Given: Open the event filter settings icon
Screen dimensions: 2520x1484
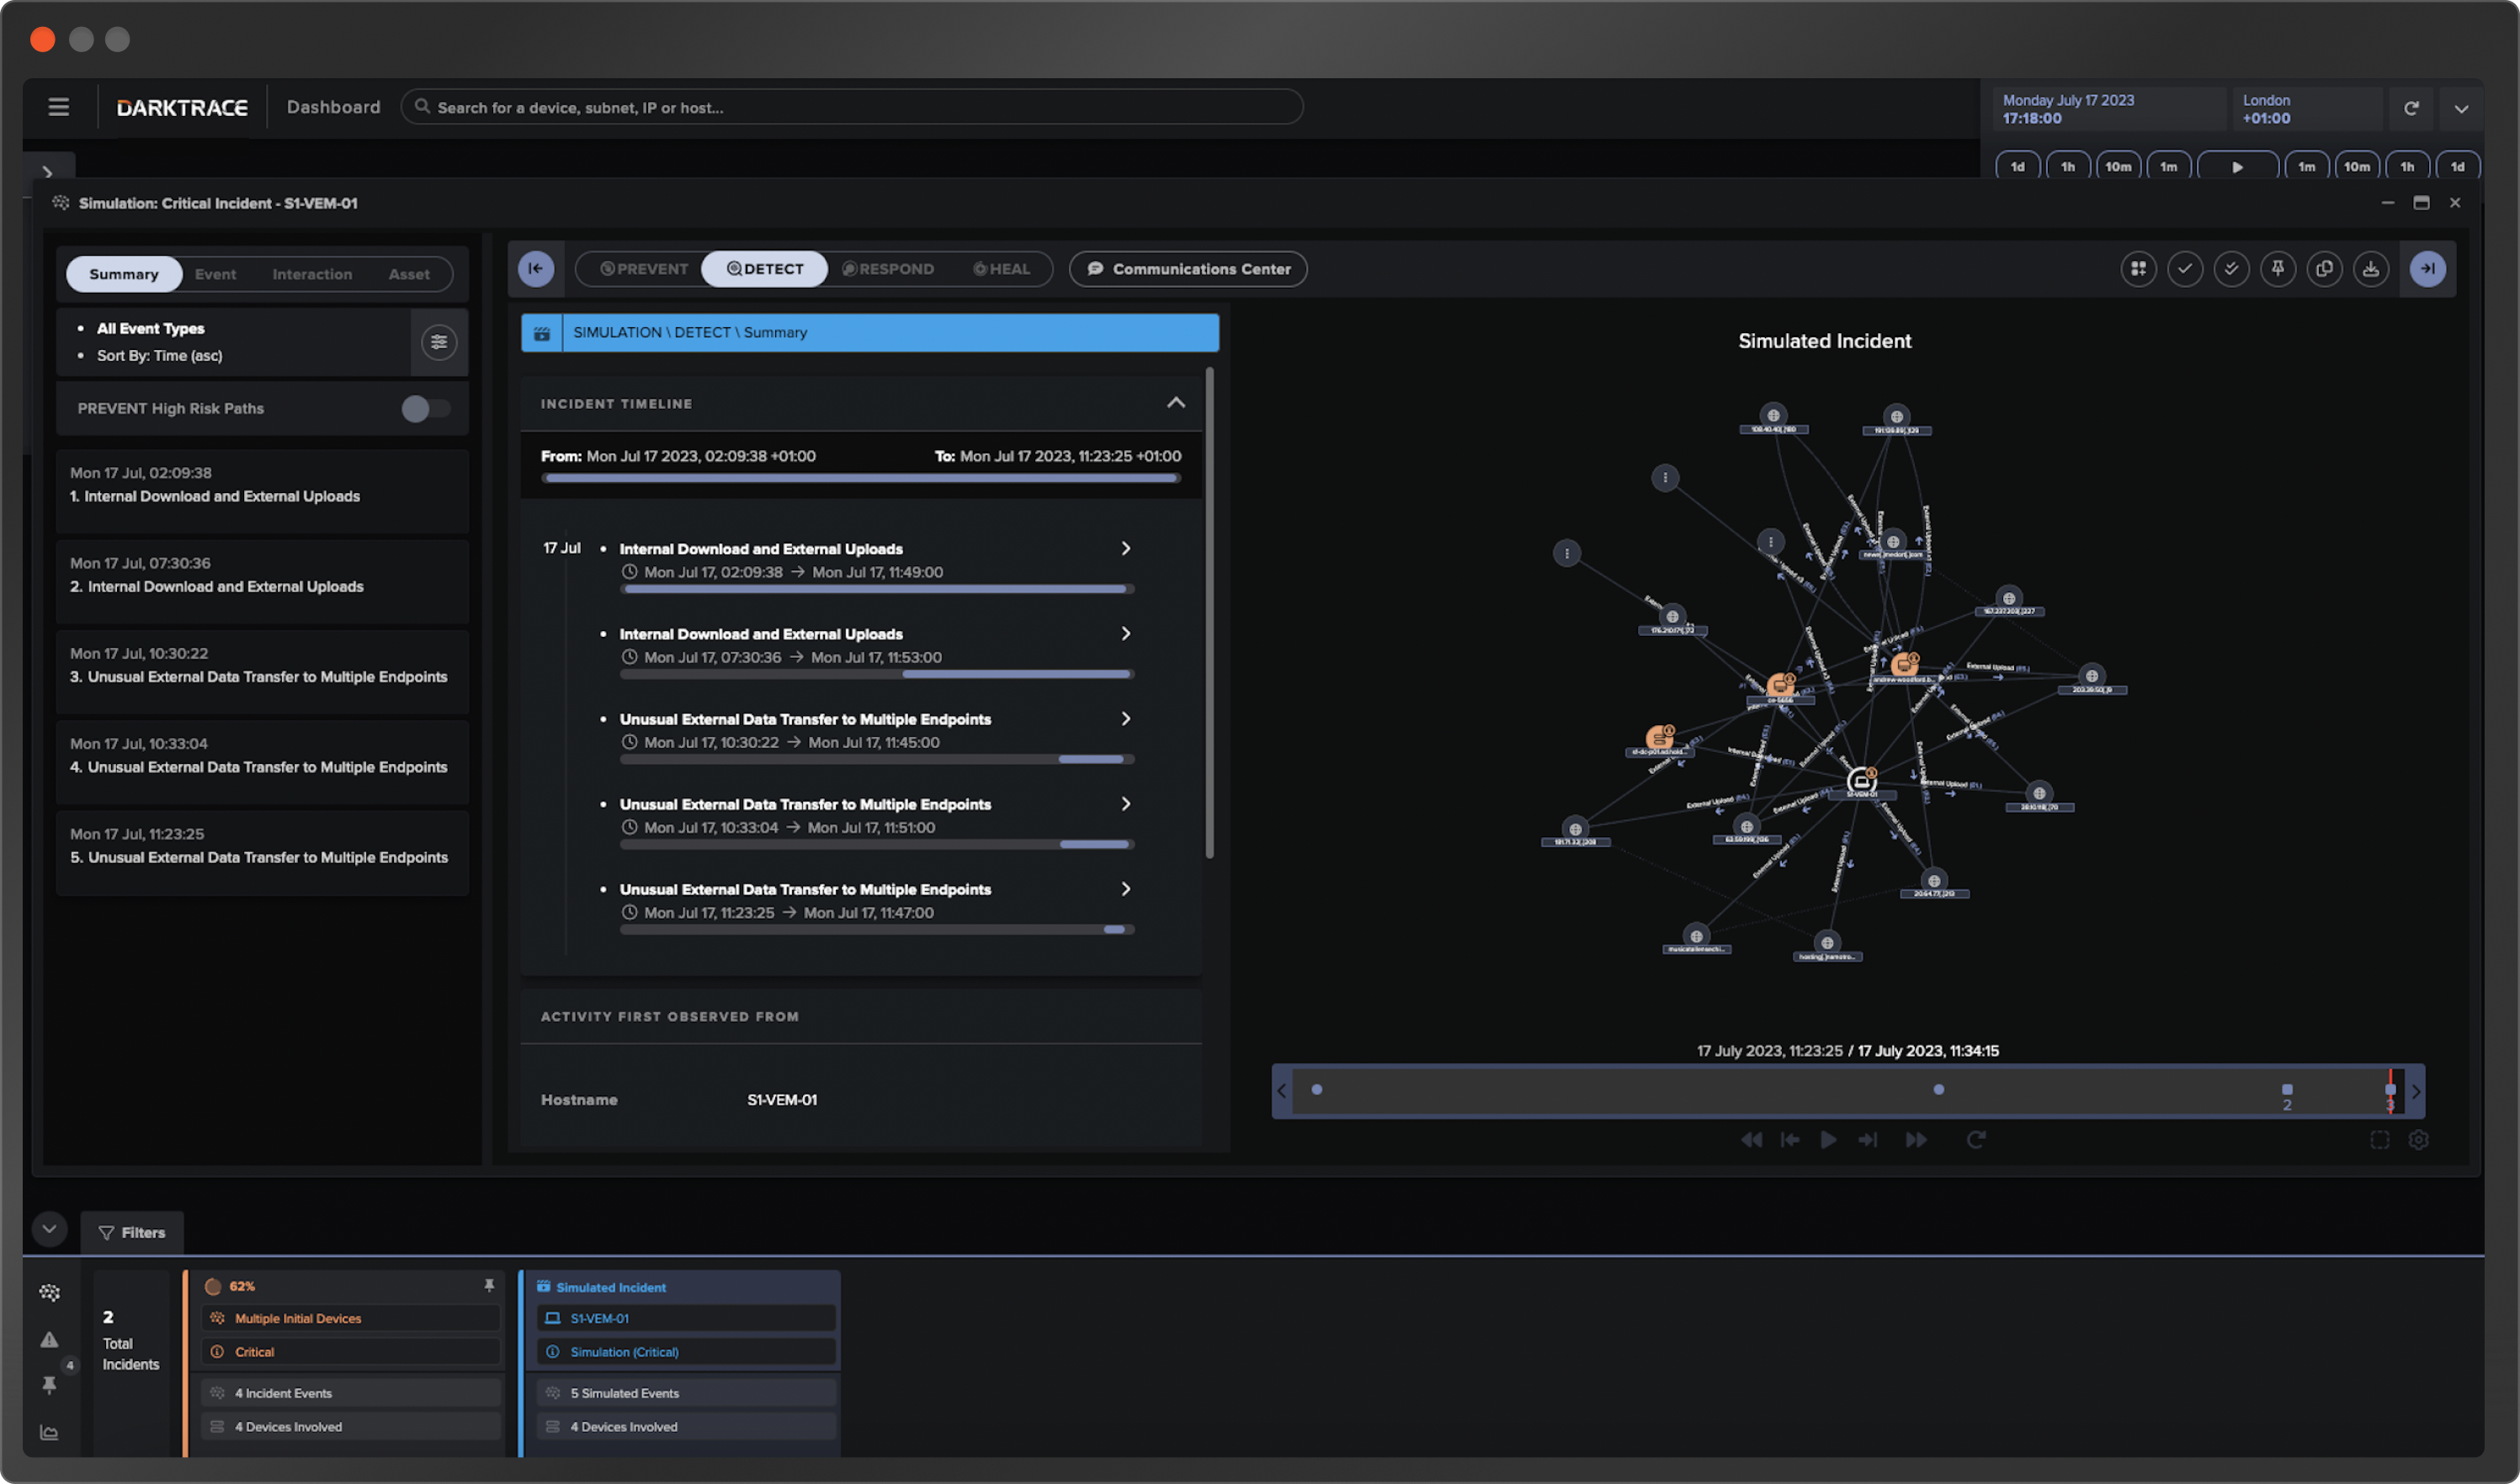Looking at the screenshot, I should 439,342.
